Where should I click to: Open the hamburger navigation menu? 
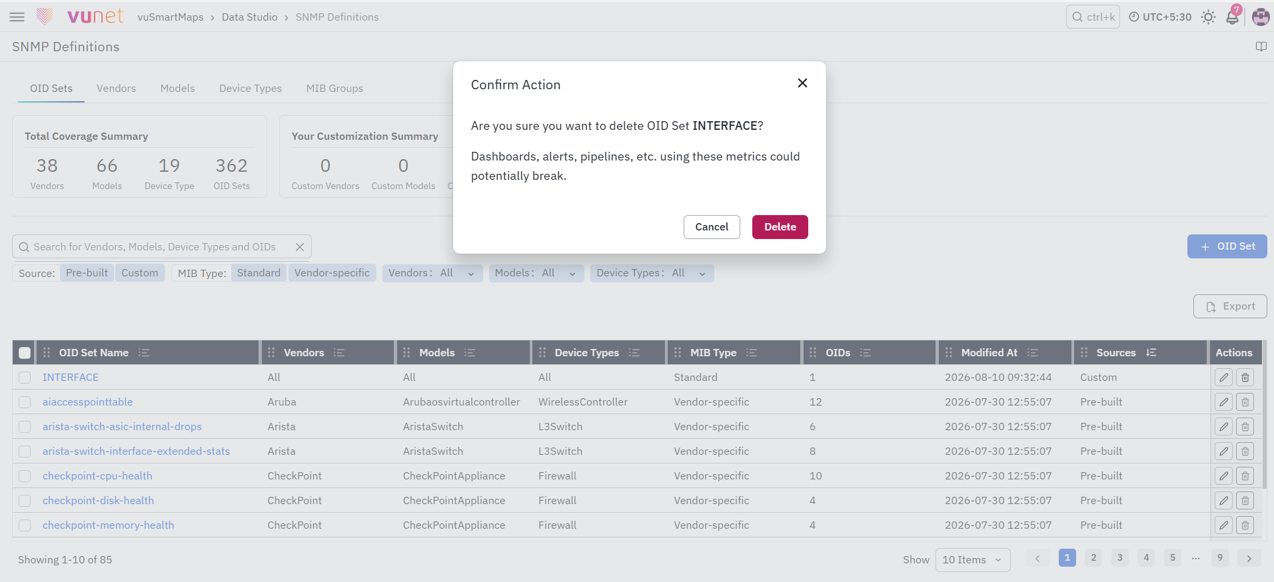click(17, 17)
